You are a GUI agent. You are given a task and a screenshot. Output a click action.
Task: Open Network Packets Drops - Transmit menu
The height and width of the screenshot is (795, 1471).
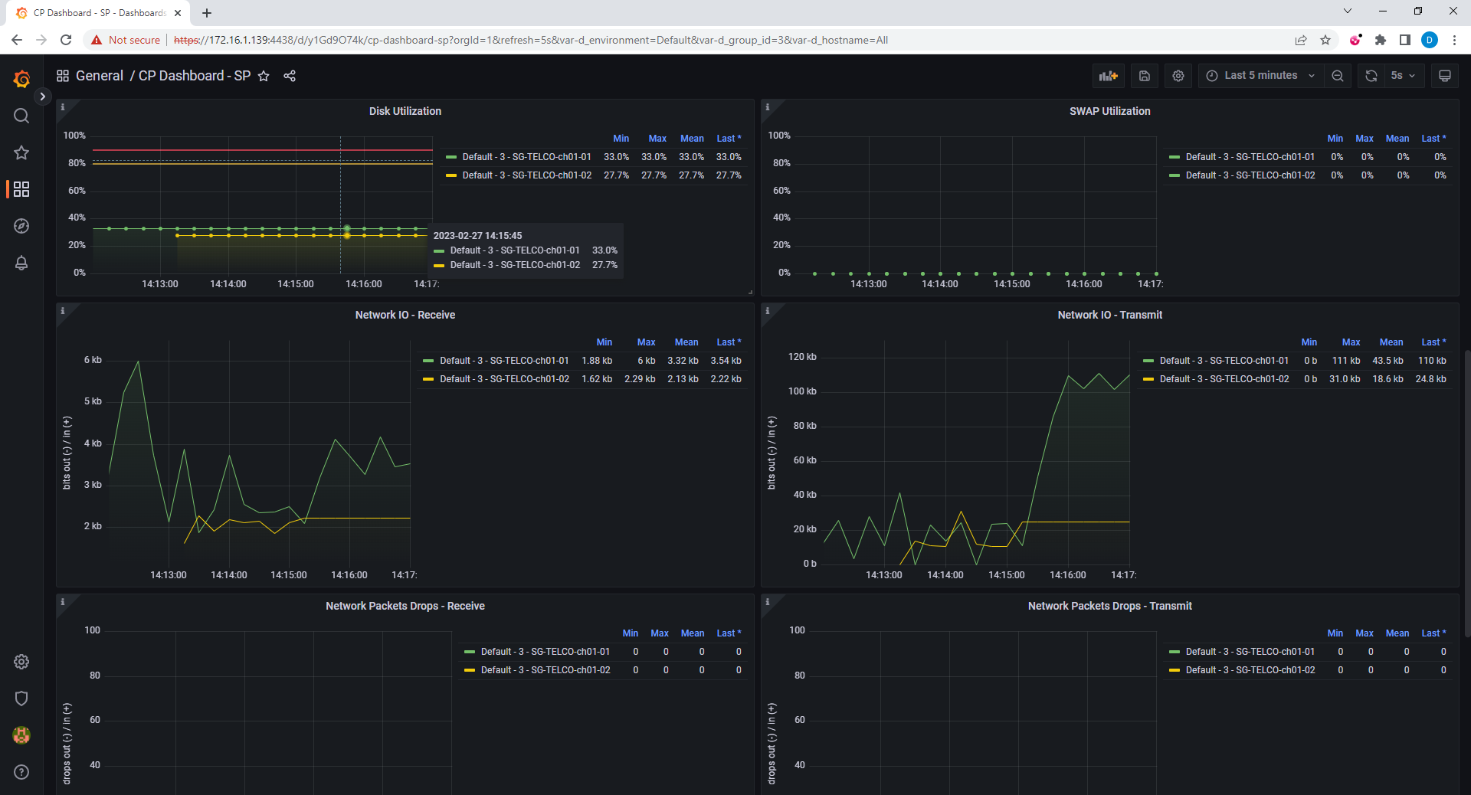click(1109, 606)
